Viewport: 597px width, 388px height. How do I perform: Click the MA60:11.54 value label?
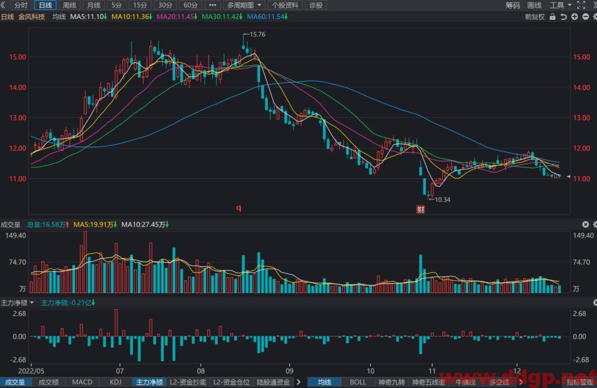coord(267,17)
